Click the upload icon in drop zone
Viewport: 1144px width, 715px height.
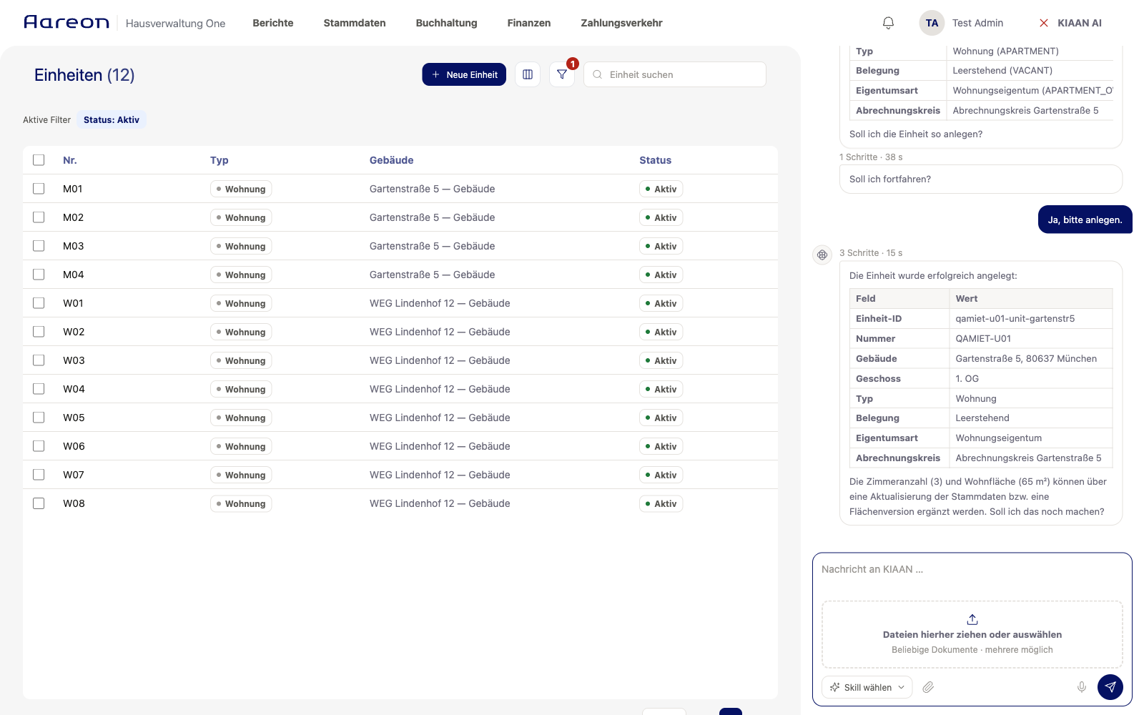tap(972, 619)
